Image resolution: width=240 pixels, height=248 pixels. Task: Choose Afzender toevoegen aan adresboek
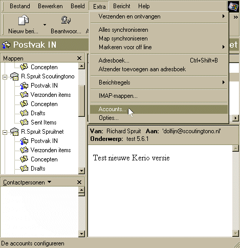coord(159,69)
